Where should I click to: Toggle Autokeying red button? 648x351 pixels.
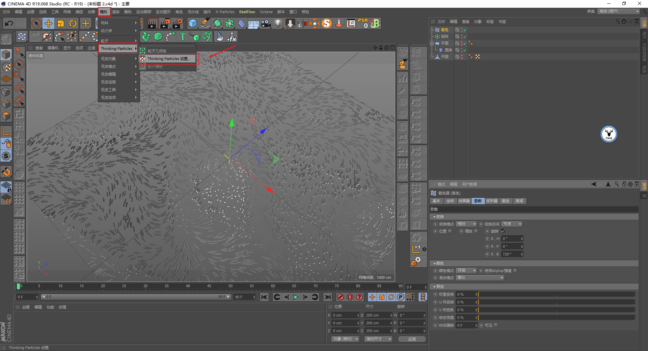pos(350,297)
